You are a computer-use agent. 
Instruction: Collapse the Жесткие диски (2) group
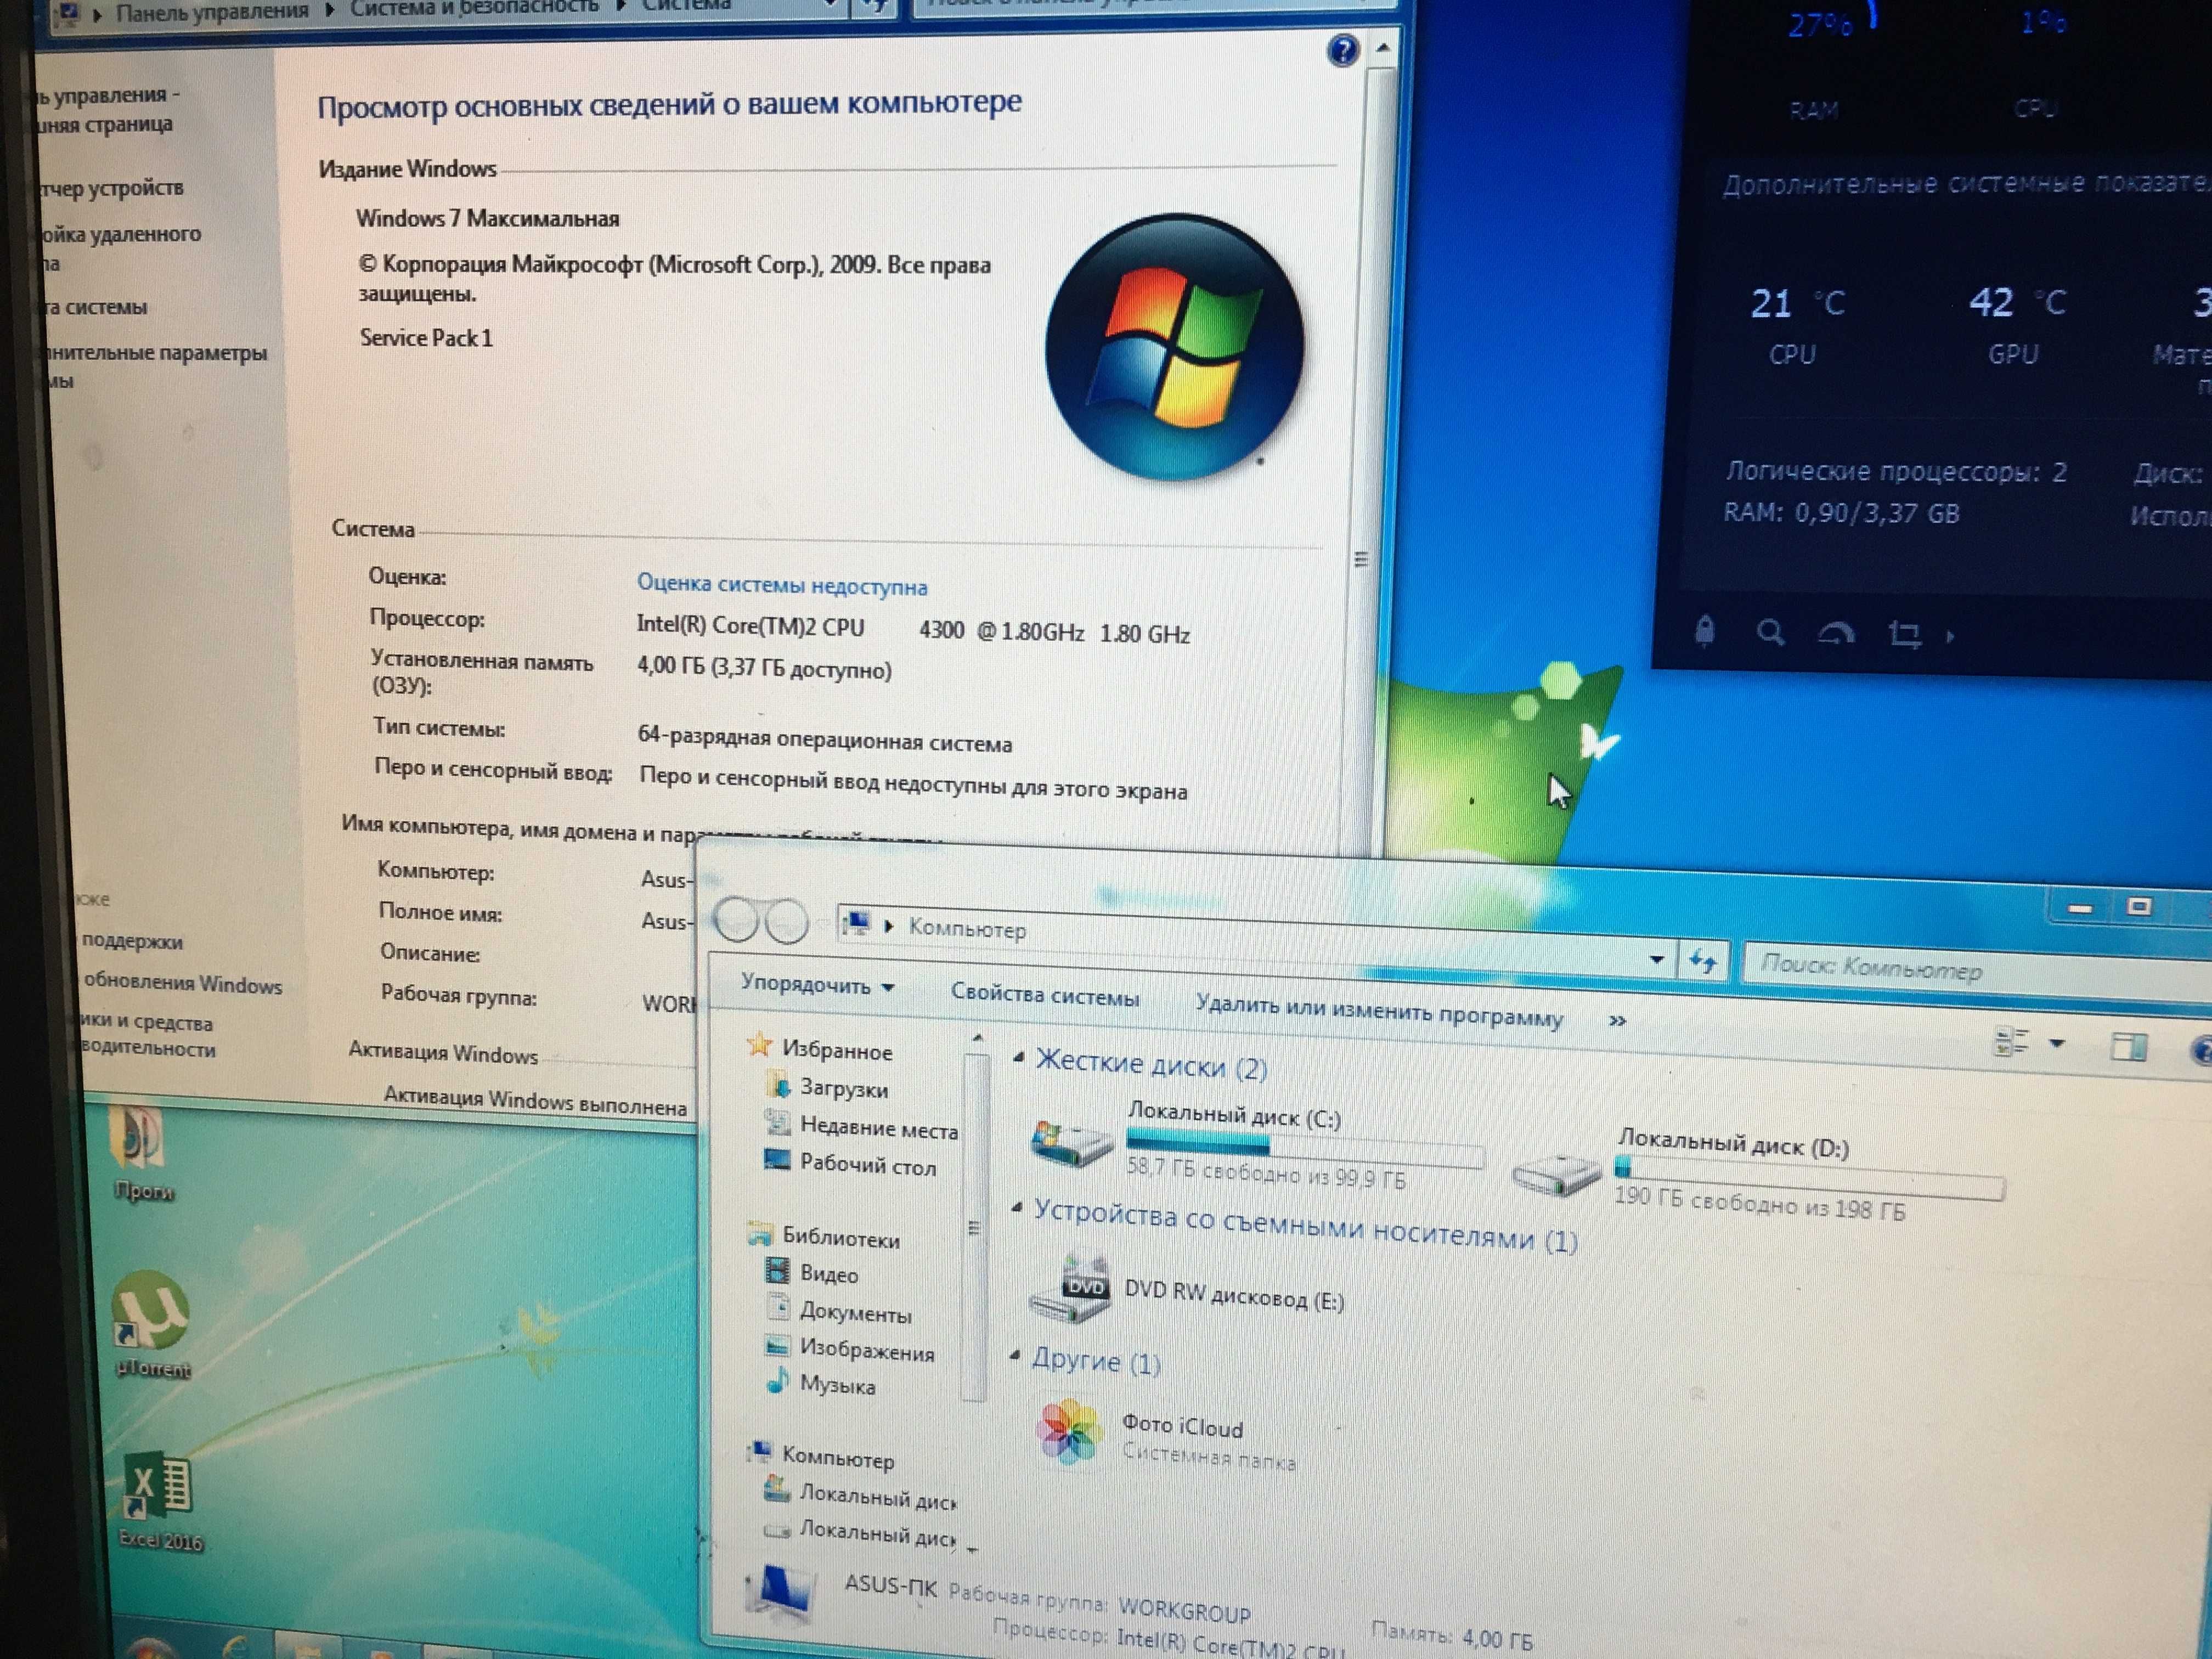pos(1018,1057)
